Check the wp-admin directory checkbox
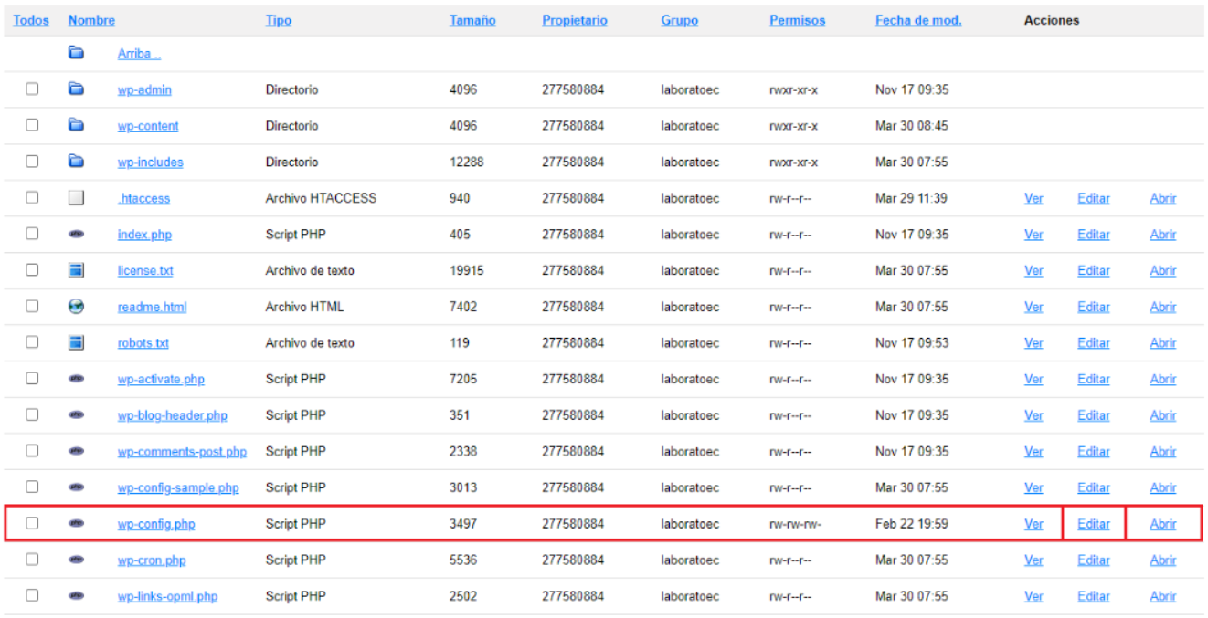Viewport: 1208px width, 618px height. point(32,89)
